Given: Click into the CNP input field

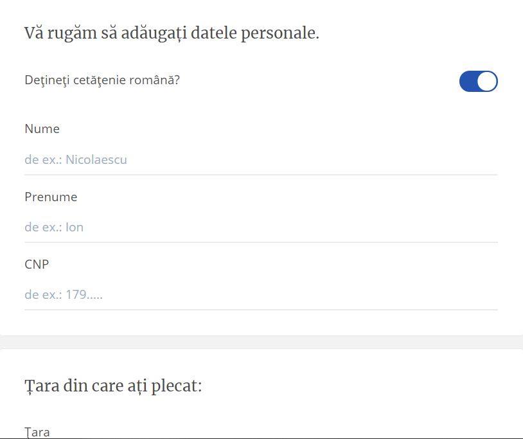Looking at the screenshot, I should 260,295.
